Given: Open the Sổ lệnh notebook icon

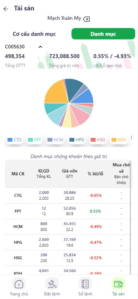Looking at the screenshot, I should coord(85,283).
